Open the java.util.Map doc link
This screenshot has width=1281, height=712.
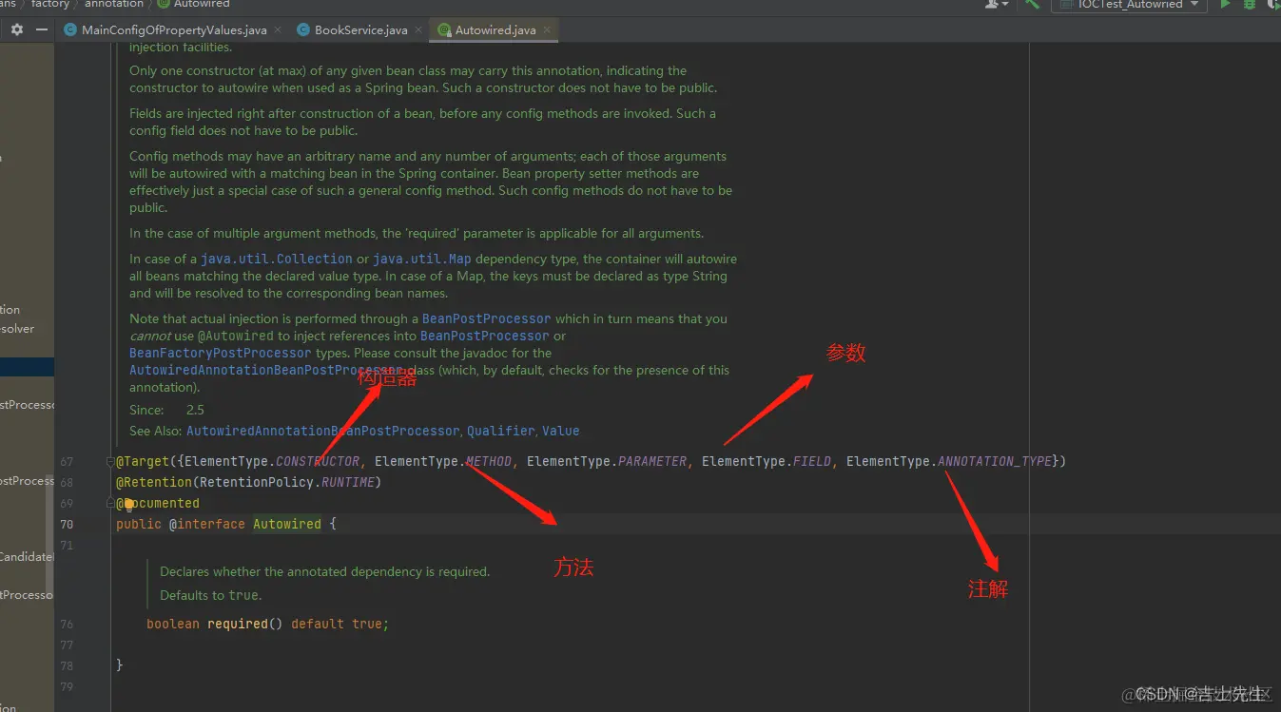pyautogui.click(x=422, y=259)
